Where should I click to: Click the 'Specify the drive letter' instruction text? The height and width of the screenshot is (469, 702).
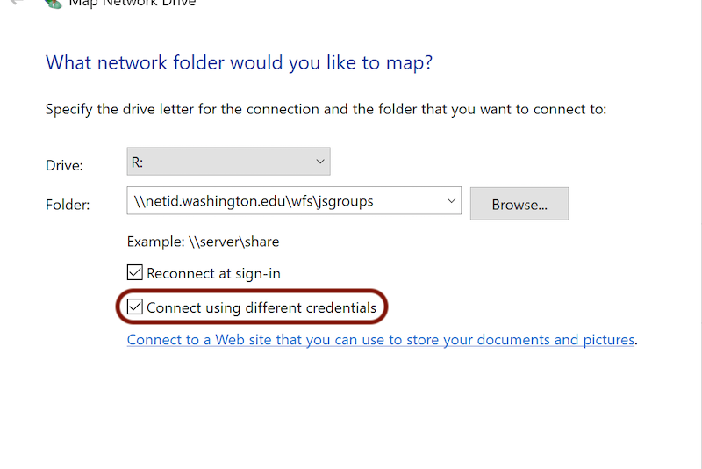point(326,109)
